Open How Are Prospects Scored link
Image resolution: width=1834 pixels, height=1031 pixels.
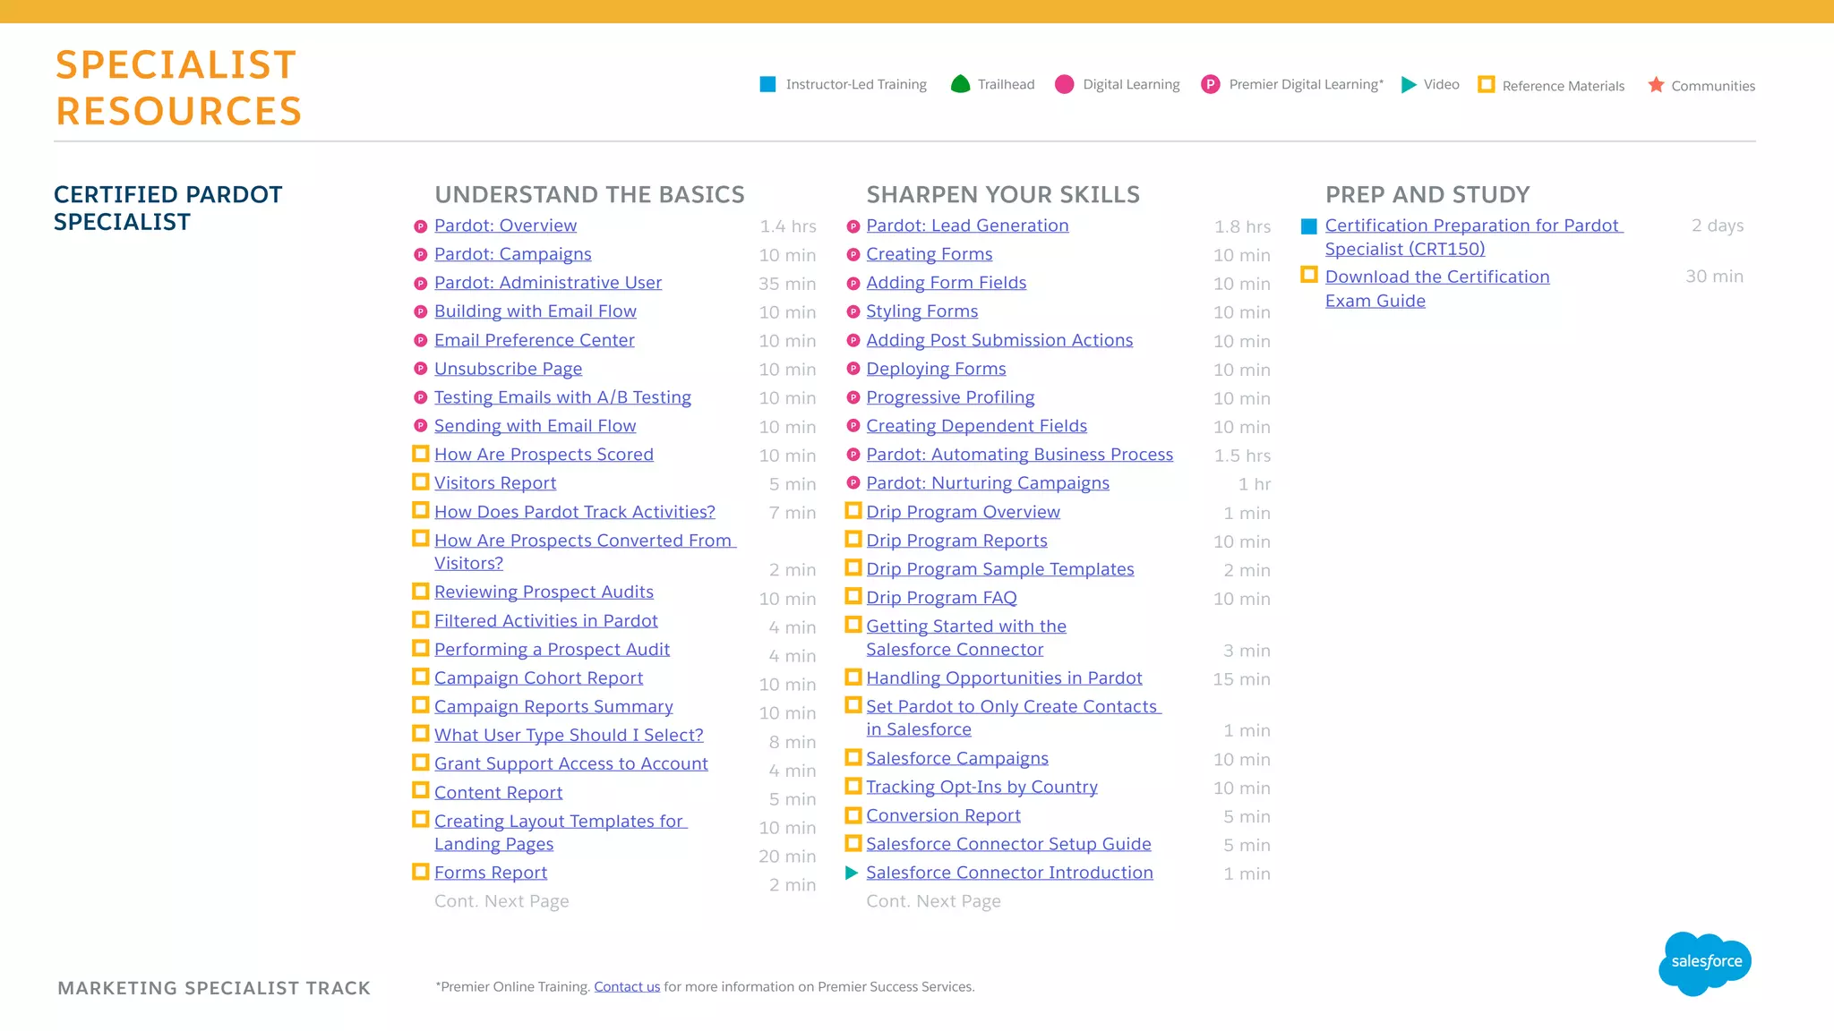coord(544,455)
